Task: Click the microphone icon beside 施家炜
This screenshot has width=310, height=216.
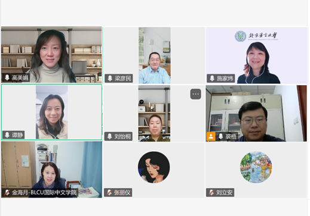Action: [x=212, y=79]
